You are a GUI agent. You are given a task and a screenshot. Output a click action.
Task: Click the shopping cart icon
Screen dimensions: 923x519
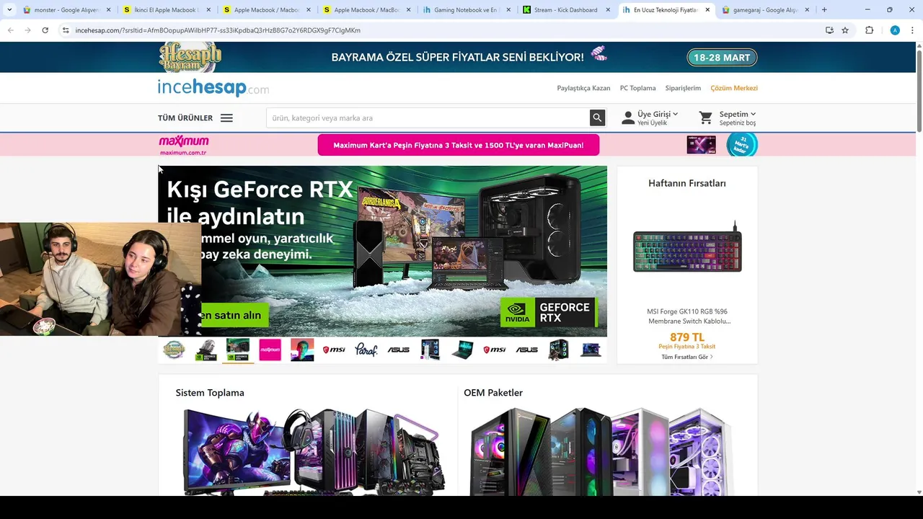point(706,117)
